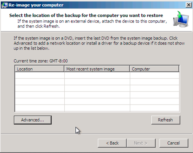
Task: Click the Computer column header
Action: 154,69
